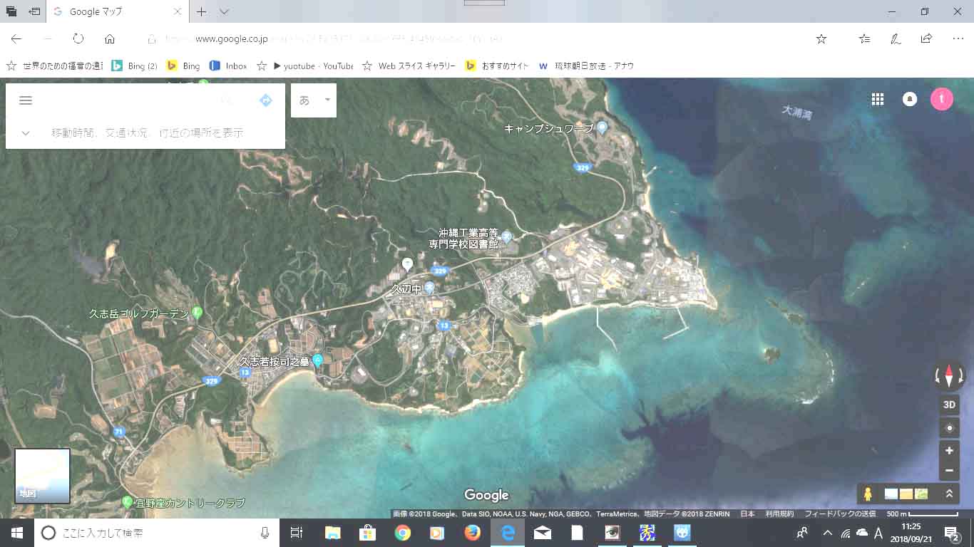Expand the travel time and traffic panel
The image size is (974, 547).
click(26, 132)
